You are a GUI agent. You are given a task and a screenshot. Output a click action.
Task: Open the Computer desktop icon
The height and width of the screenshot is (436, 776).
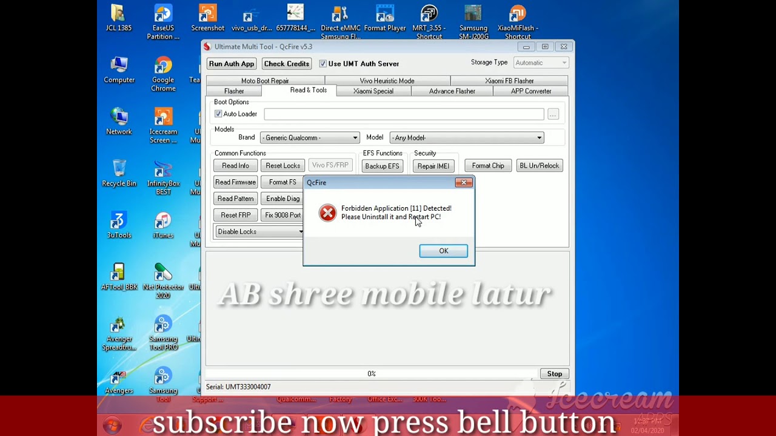(x=119, y=70)
